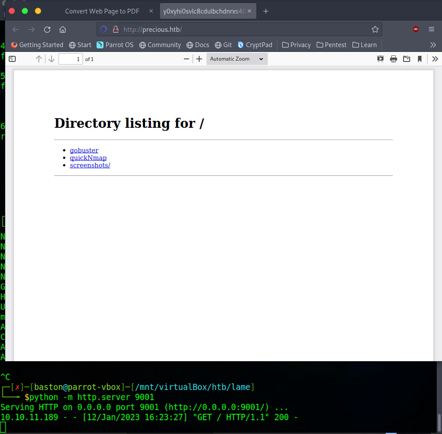Screen dimensions: 442x434
Task: Expand the Pentest bookmarks folder
Action: click(x=331, y=45)
